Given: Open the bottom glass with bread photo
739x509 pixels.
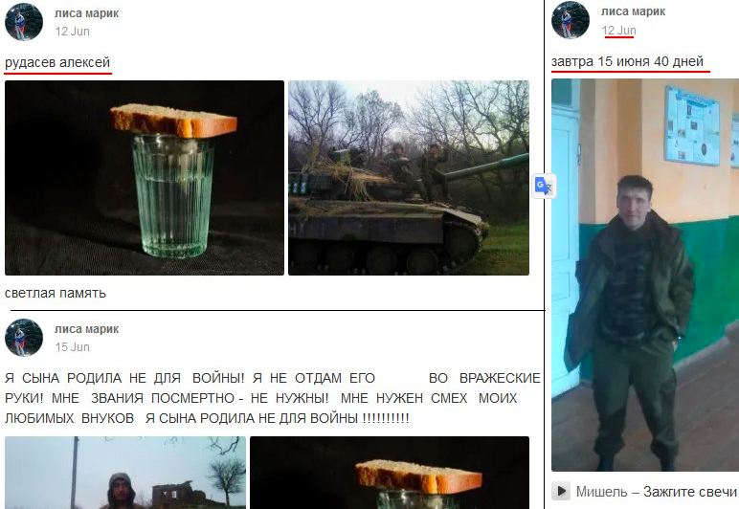Looking at the screenshot, I should 390,473.
